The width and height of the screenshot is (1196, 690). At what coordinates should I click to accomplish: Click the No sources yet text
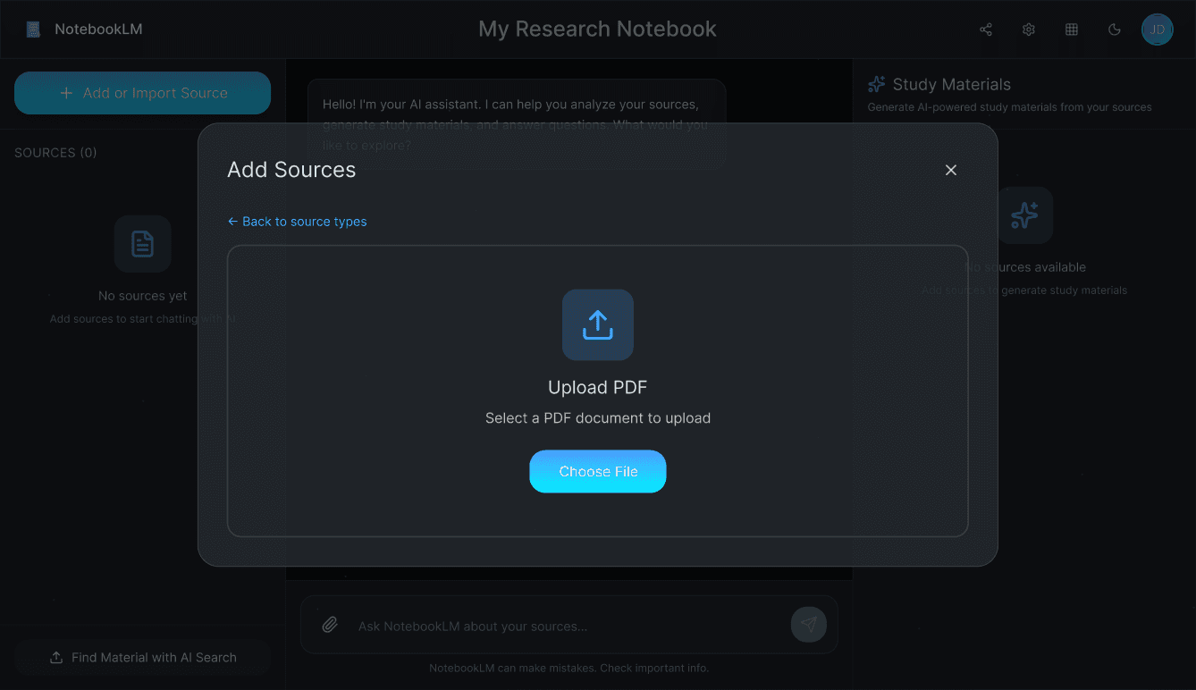tap(143, 296)
